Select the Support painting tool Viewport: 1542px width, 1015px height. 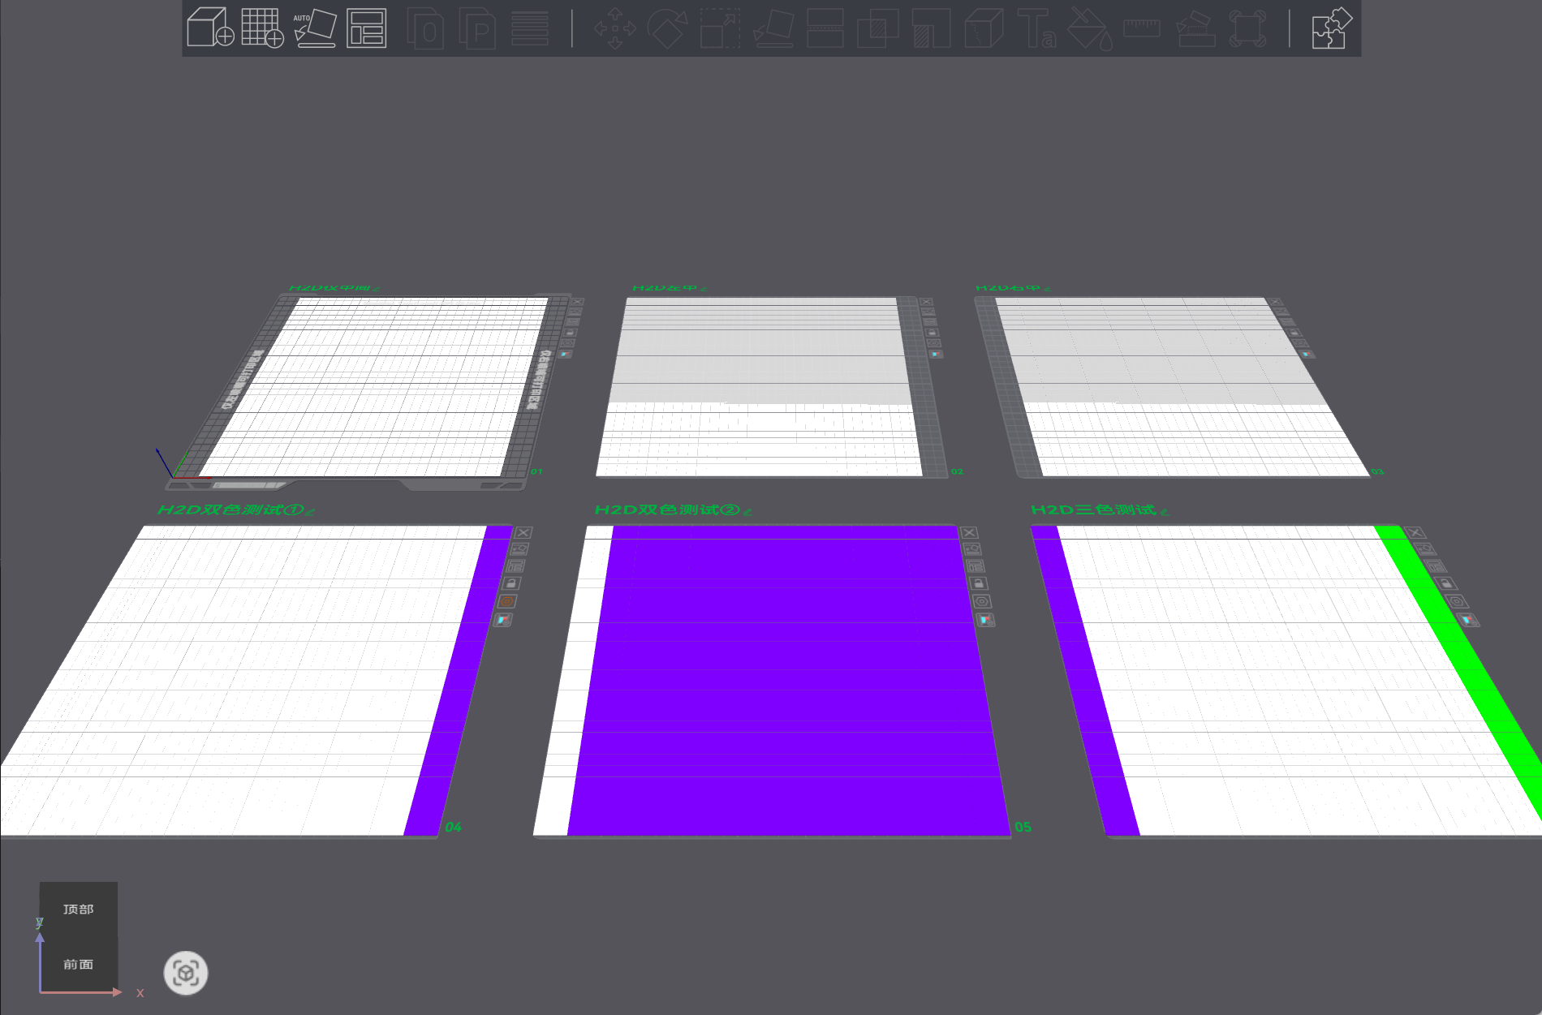(x=931, y=28)
